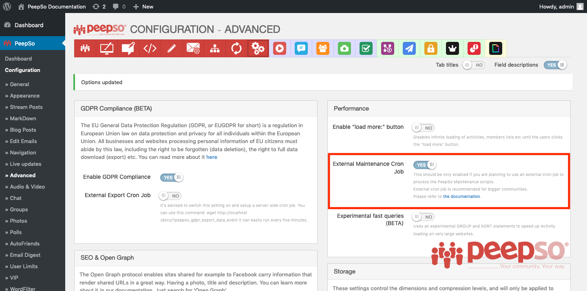The width and height of the screenshot is (587, 291).
Task: Open the Audio & Video play icon
Action: tap(280, 48)
